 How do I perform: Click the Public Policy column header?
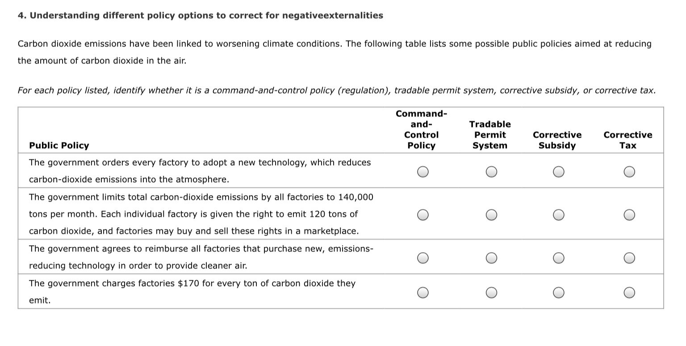click(59, 145)
